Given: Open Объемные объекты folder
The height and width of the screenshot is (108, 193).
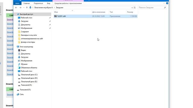Looking at the screenshot, I should [x=29, y=67].
